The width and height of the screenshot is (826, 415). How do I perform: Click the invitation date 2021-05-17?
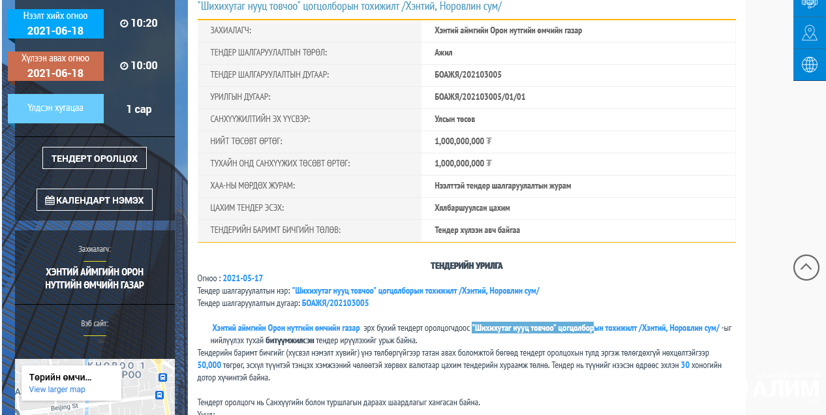point(243,278)
